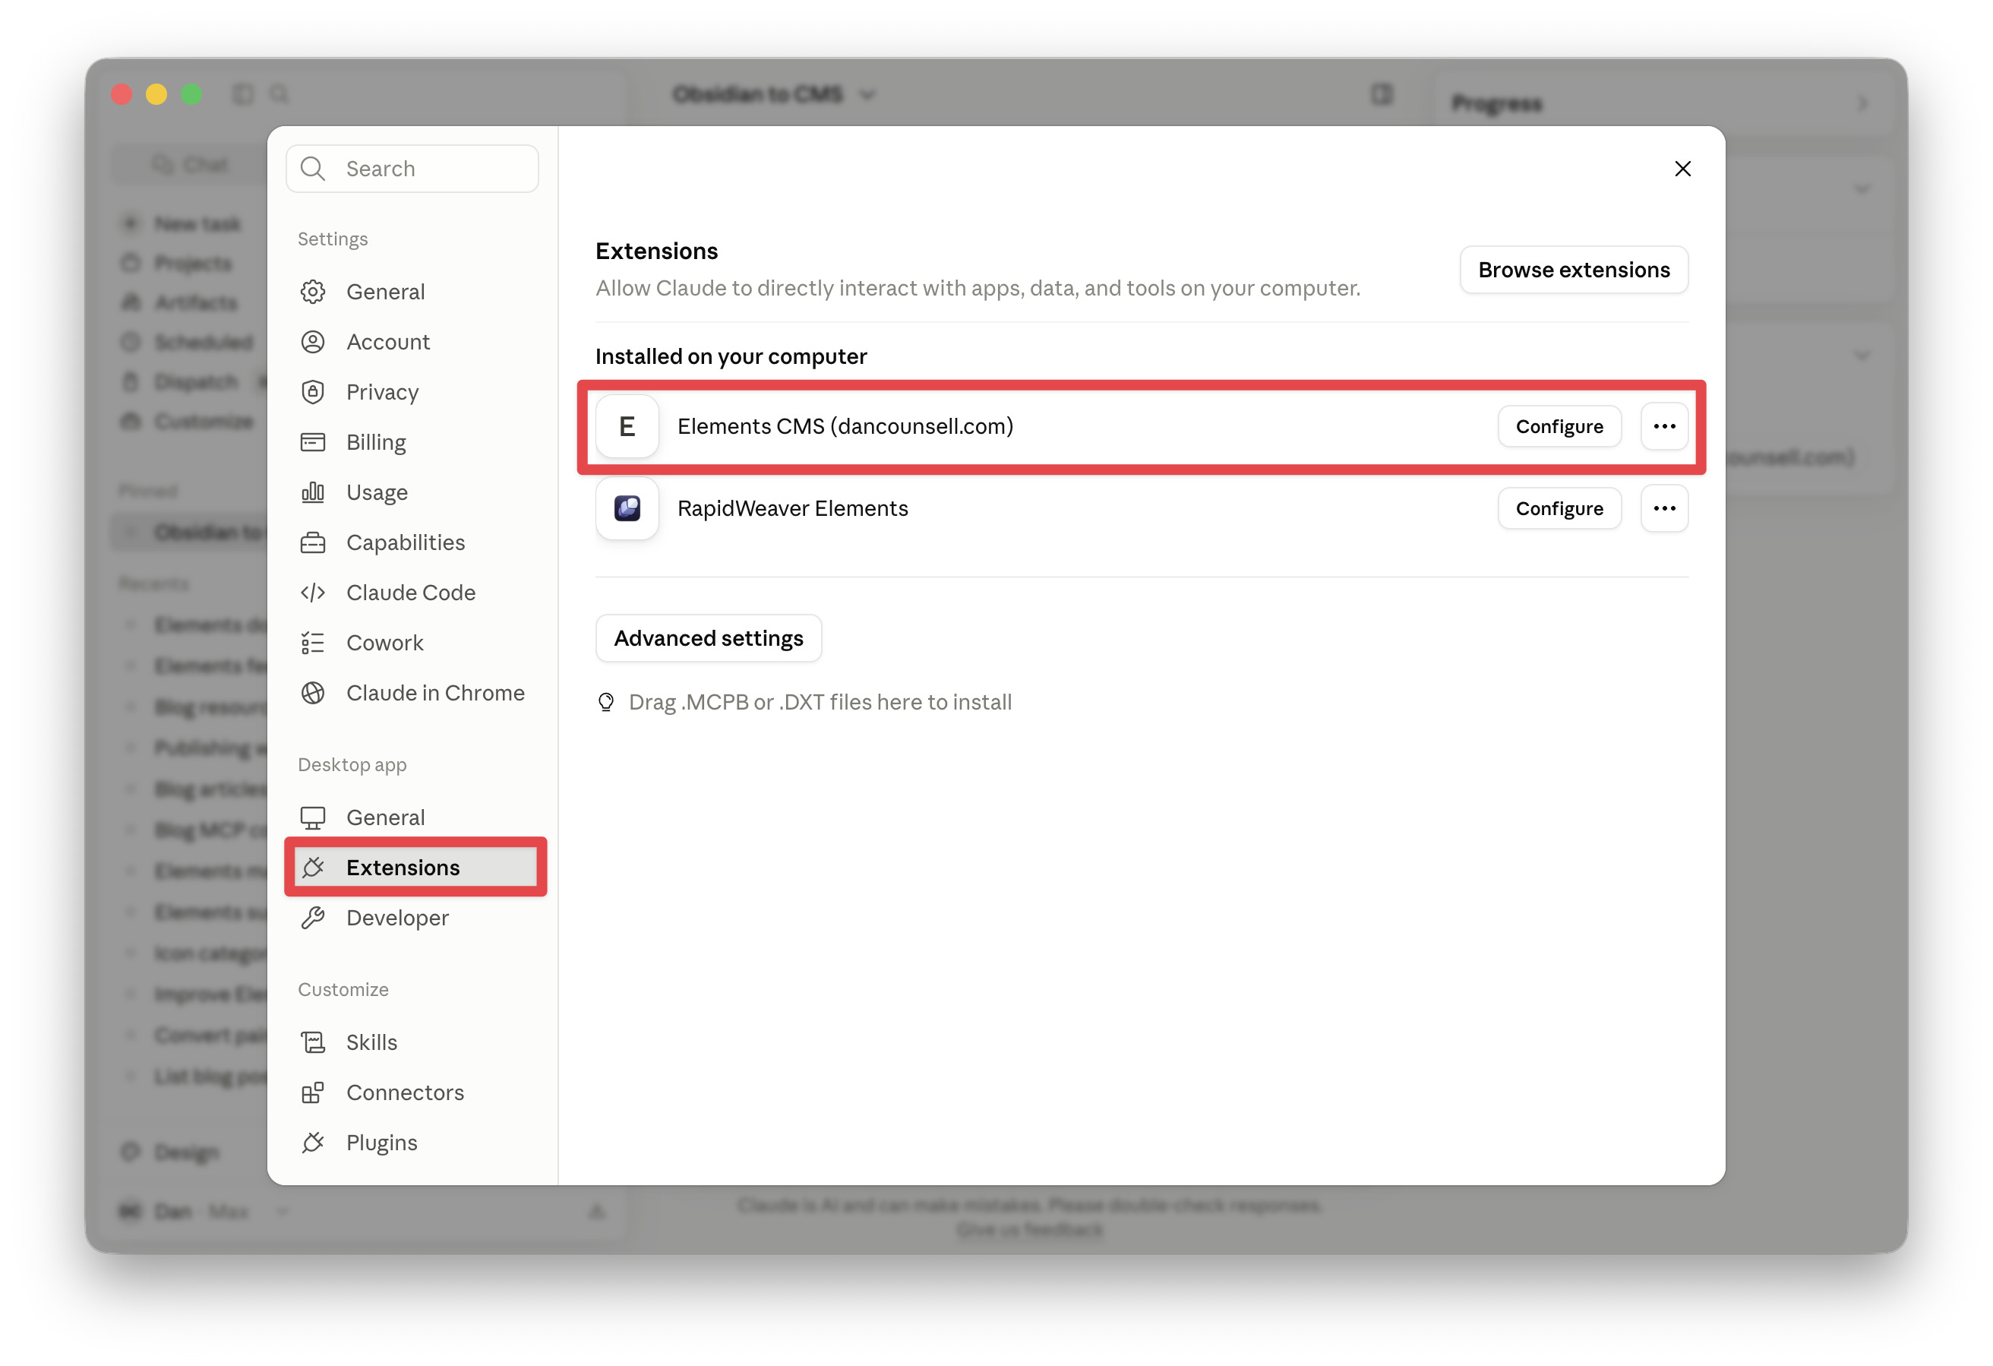
Task: Open more options menu for RapidWeaver Elements
Action: (1663, 508)
